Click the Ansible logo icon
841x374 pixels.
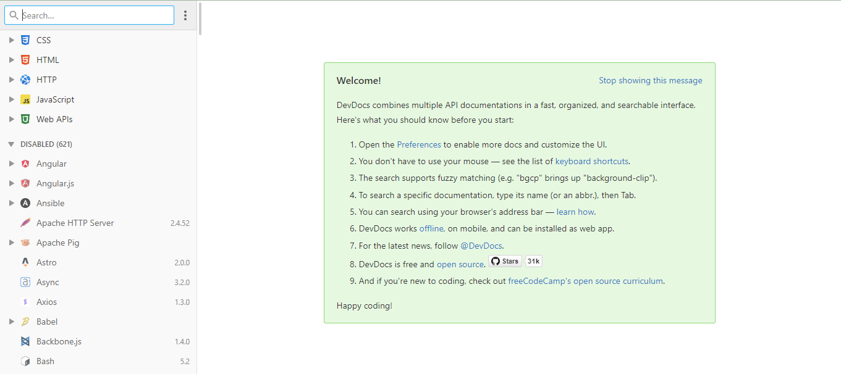[25, 203]
